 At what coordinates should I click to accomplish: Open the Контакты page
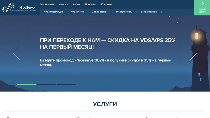[107, 4]
